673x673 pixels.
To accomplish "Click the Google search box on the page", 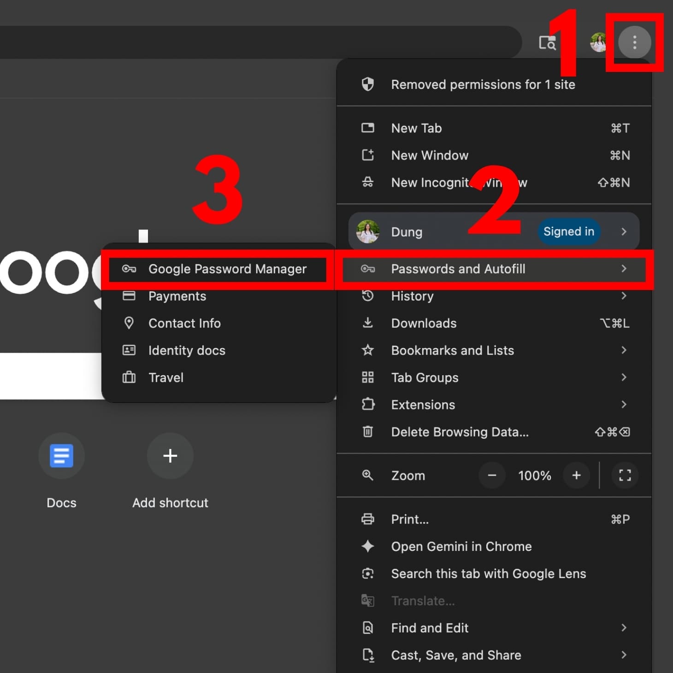I will [51, 376].
